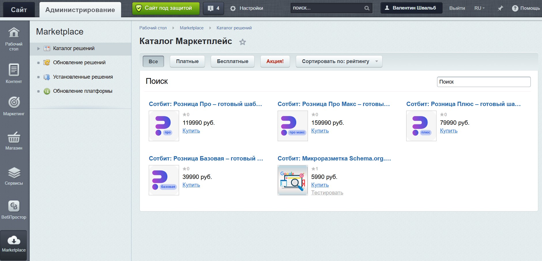Open Сотбит: Розница Базовая product thumbnail
This screenshot has height=261, width=542.
pos(164,180)
